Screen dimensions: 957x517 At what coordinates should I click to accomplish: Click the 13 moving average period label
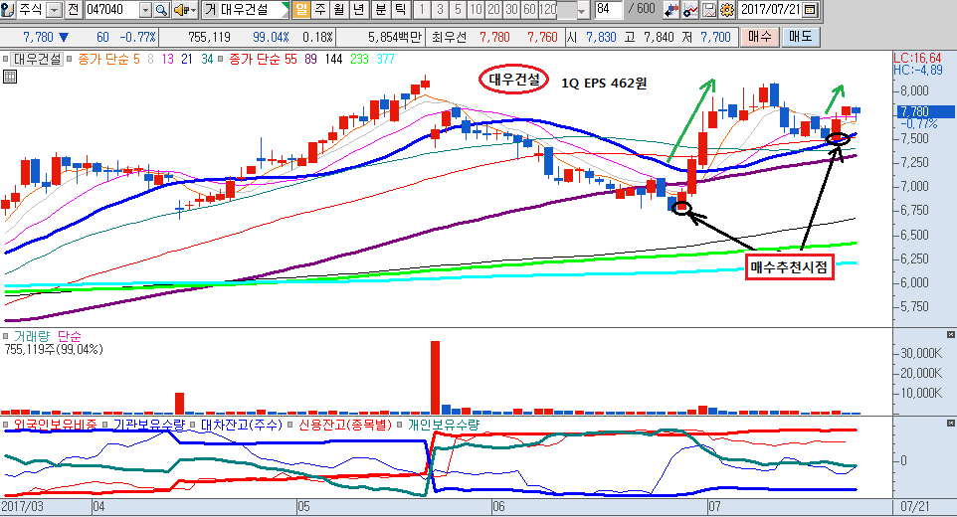coord(167,59)
